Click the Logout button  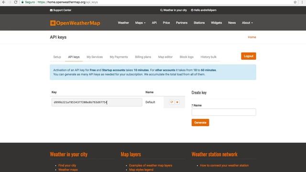[249, 56]
